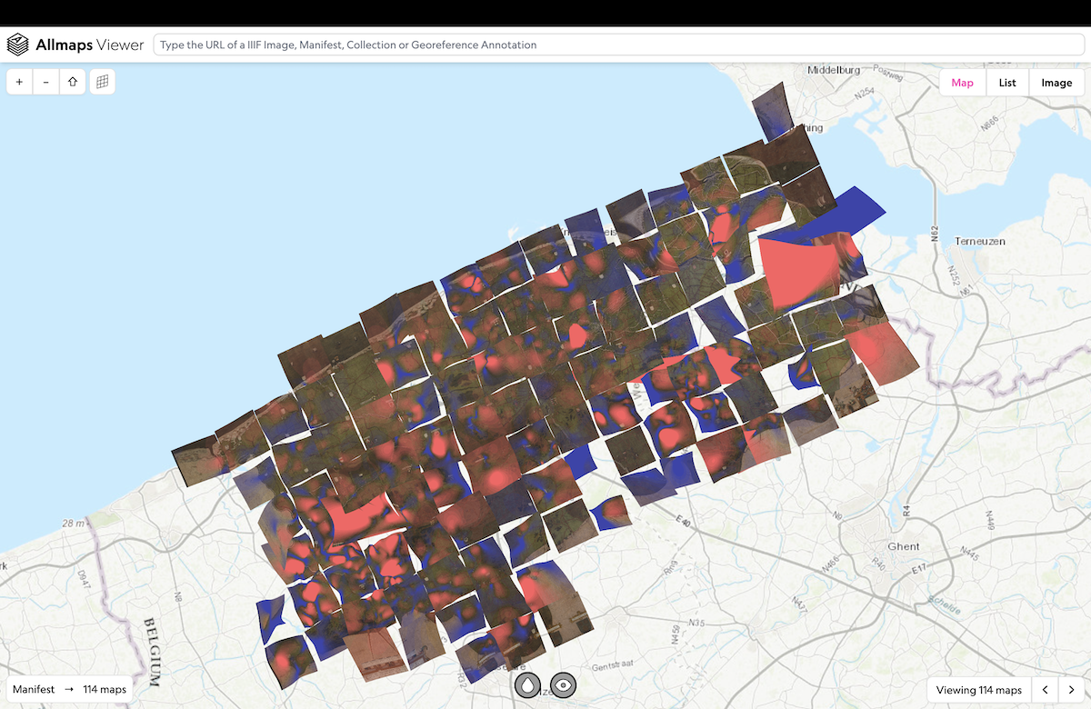This screenshot has width=1091, height=709.
Task: Switch to the List view tab
Action: click(x=1007, y=83)
